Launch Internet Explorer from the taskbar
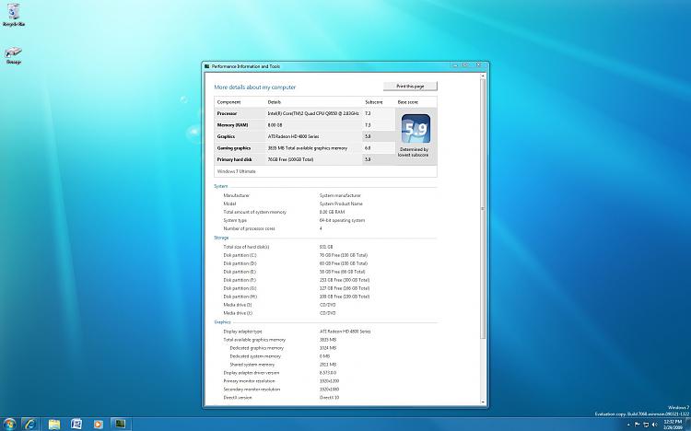691x431 pixels. 30,424
